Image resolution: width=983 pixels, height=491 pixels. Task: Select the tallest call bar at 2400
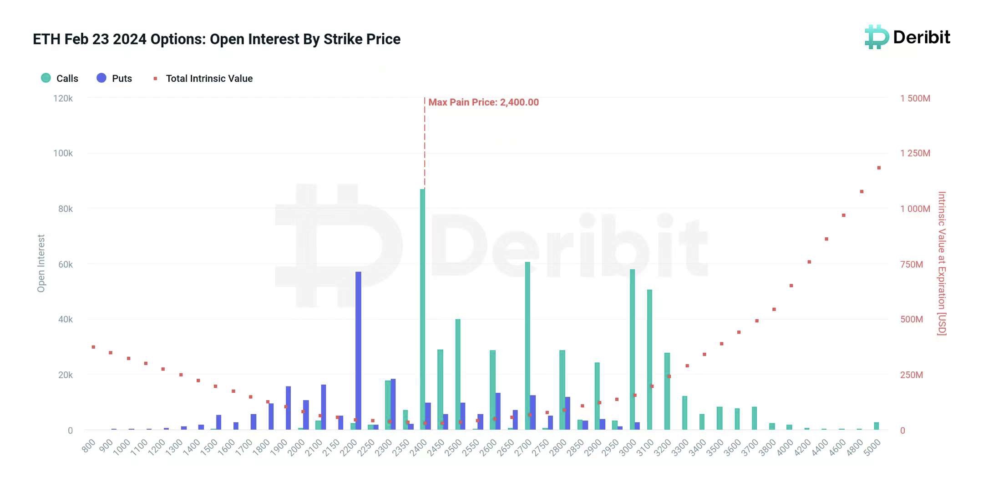[422, 309]
